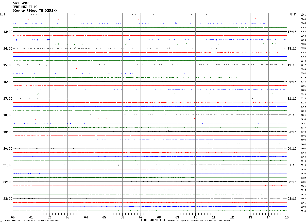The height and width of the screenshot is (224, 307).
Task: Click the EDT column heading
Action: [3, 14]
